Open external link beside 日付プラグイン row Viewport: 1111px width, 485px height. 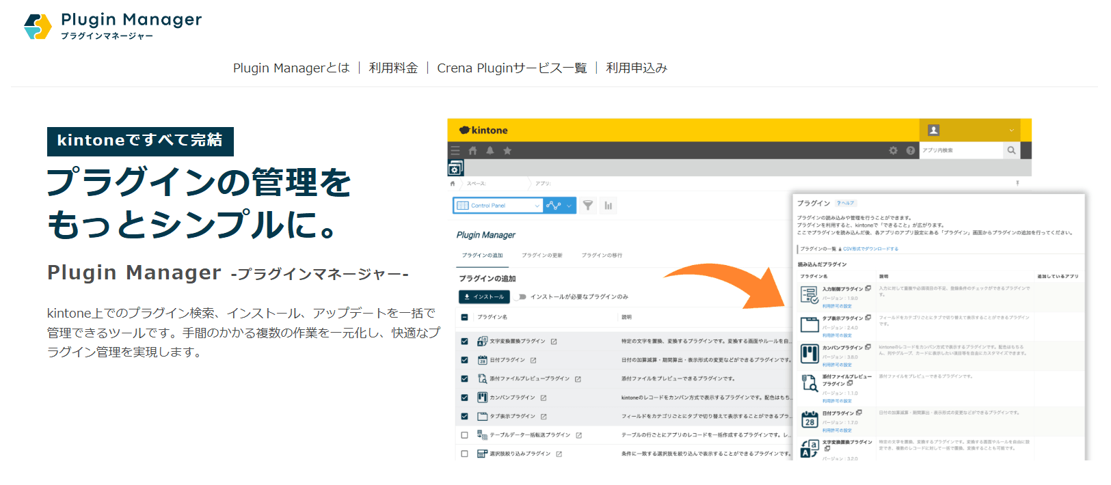pos(533,360)
